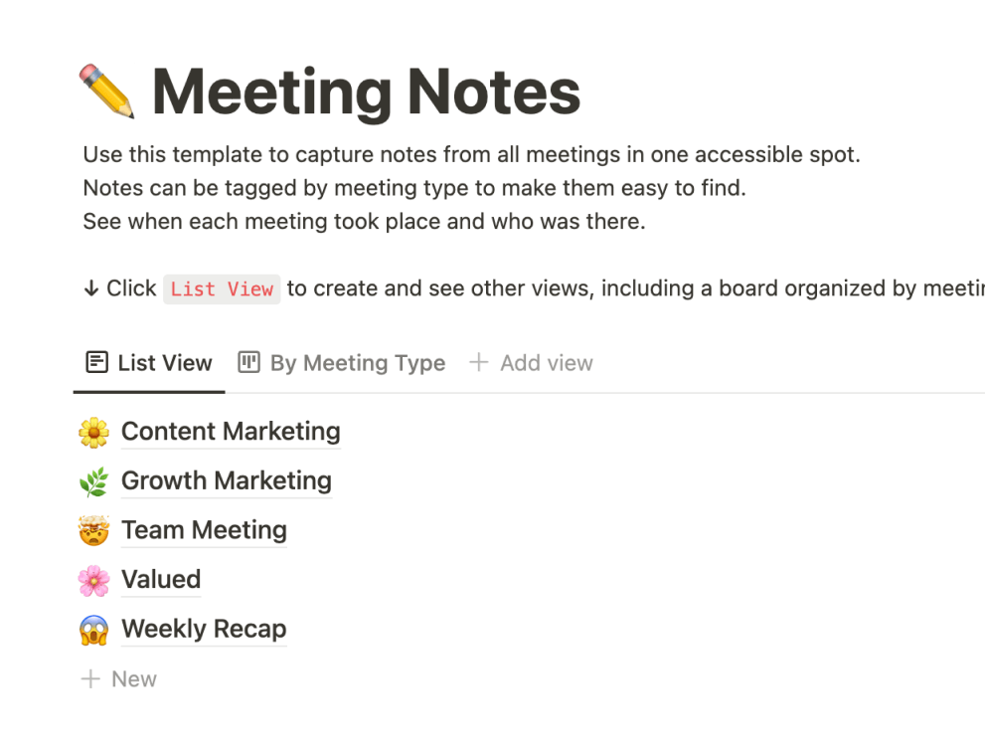Open the Weekly Recap note
Screen dimensions: 985x754
(204, 629)
